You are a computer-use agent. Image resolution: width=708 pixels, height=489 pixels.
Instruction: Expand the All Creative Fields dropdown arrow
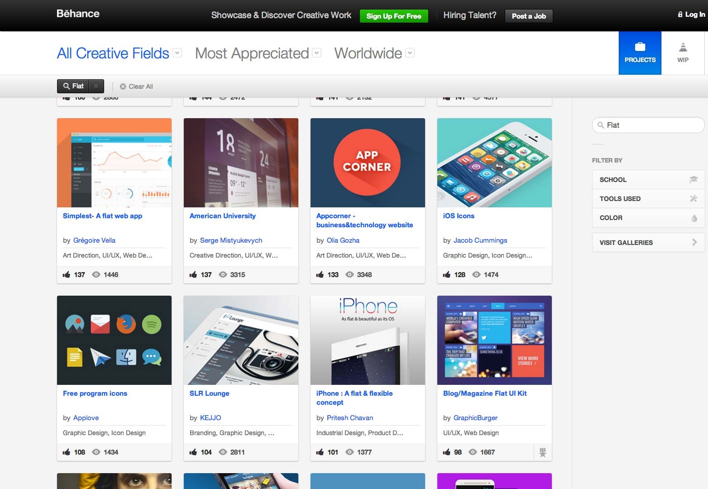pos(178,53)
